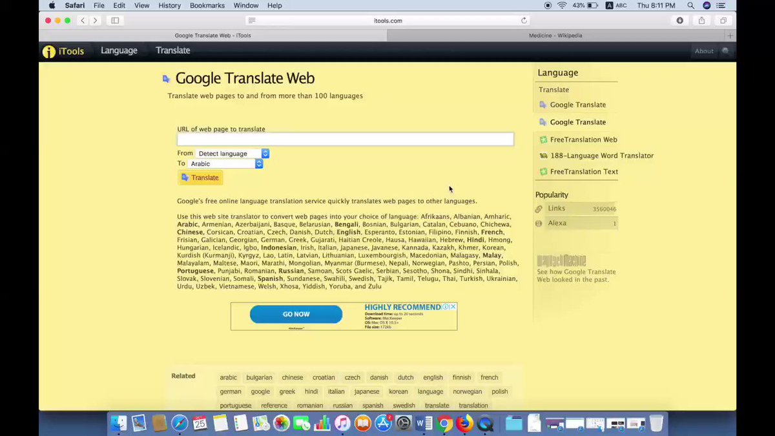This screenshot has height=436, width=775.
Task: Select the Google Translate Web - iTools tab
Action: (x=213, y=36)
